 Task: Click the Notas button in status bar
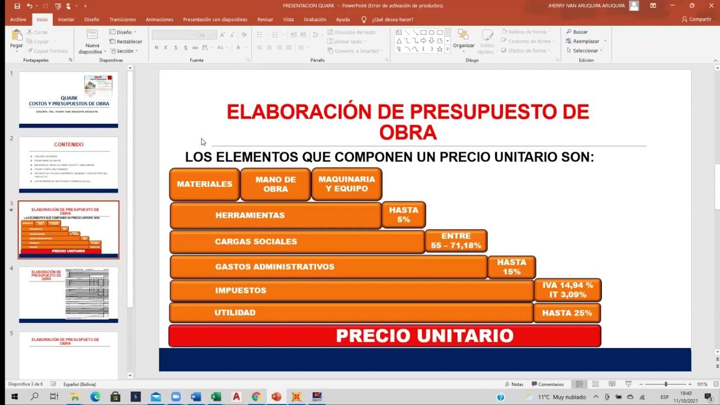click(514, 384)
